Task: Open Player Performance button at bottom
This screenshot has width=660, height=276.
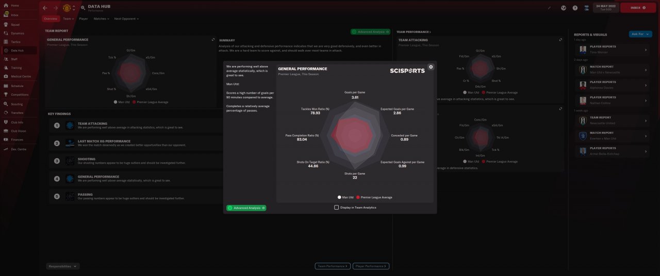Action: (x=371, y=266)
